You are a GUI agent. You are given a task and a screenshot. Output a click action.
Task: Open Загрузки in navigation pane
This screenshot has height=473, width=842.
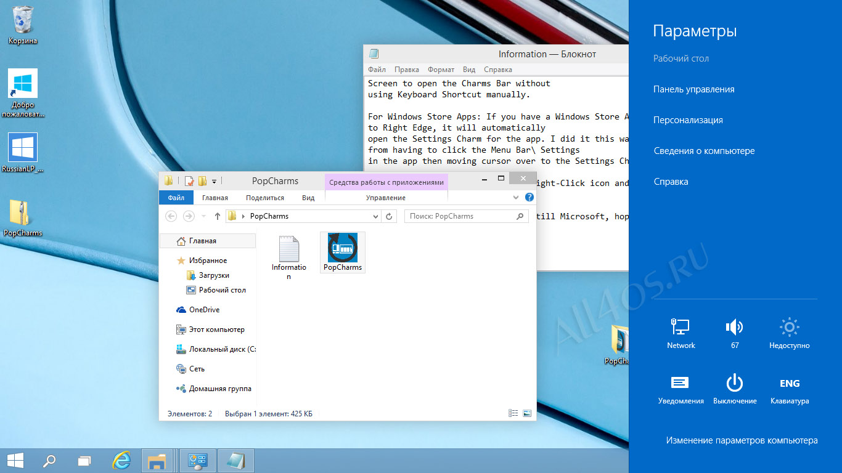[x=208, y=275]
